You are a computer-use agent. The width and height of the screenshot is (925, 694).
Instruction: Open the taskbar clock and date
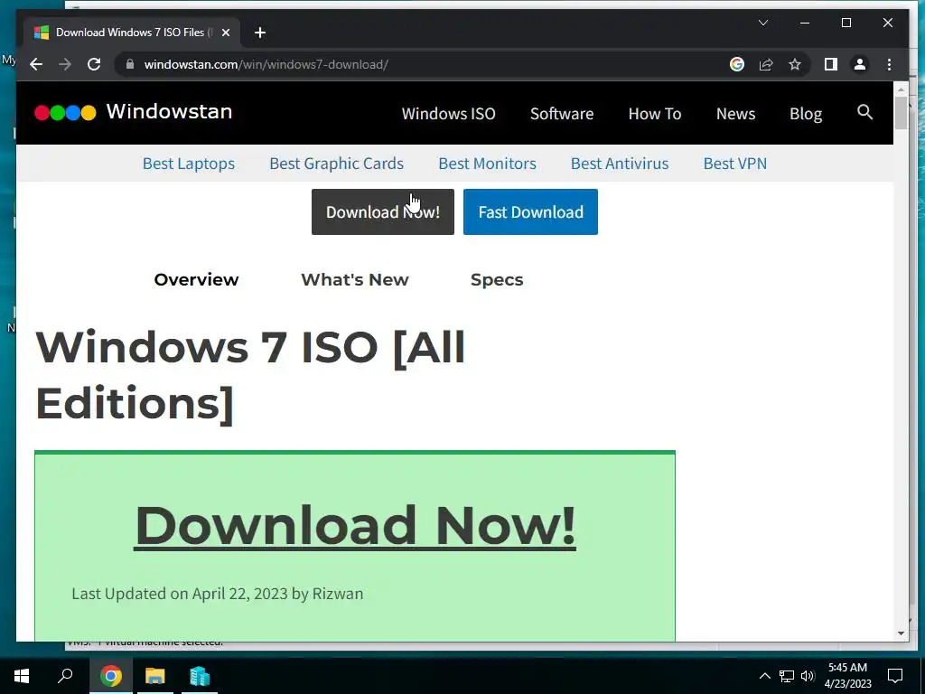(847, 676)
